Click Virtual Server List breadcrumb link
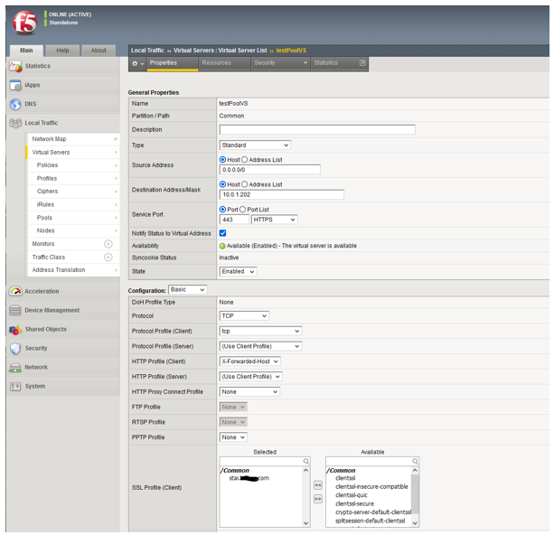 tap(242, 51)
